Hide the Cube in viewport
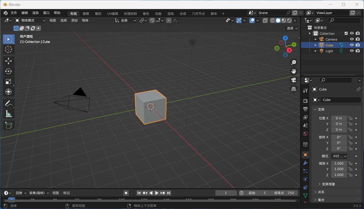The image size is (364, 209). click(352, 45)
